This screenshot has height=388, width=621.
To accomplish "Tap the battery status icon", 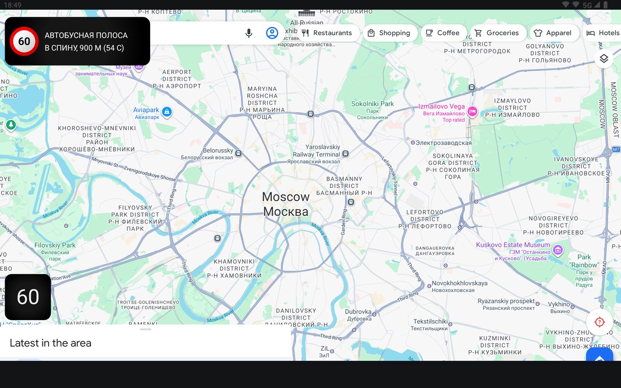I will tap(606, 5).
